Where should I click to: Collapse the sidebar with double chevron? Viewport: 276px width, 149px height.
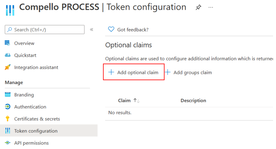coord(92,29)
